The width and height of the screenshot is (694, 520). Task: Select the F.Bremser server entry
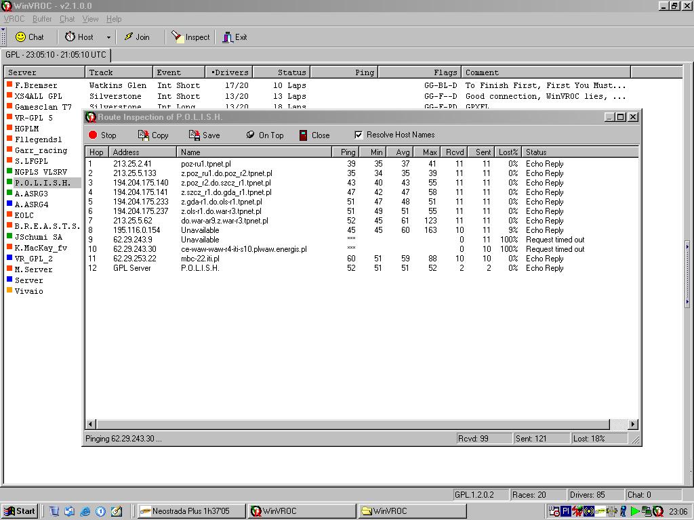(36, 85)
